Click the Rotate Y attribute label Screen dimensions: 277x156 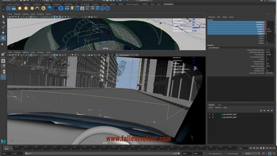pos(261,32)
